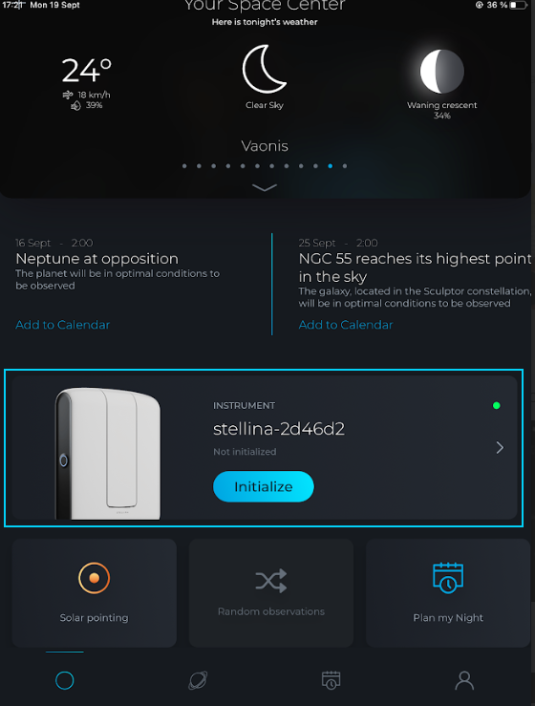
Task: Add Neptune at opposition to Calendar
Action: click(63, 325)
